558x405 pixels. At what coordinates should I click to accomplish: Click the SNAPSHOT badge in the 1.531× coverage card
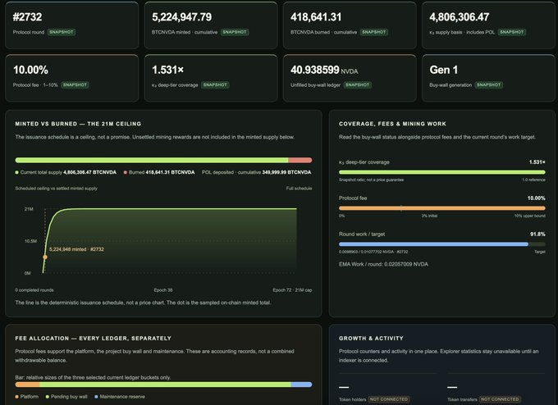(215, 85)
